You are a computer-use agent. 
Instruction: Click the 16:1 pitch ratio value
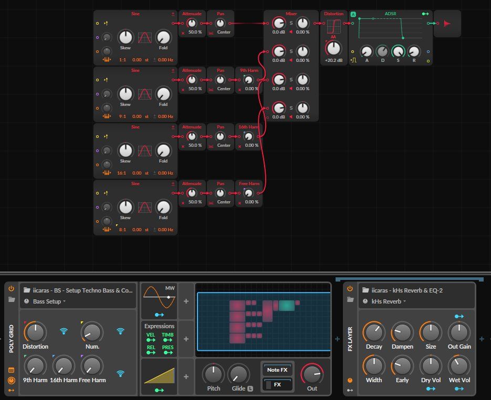(x=121, y=173)
